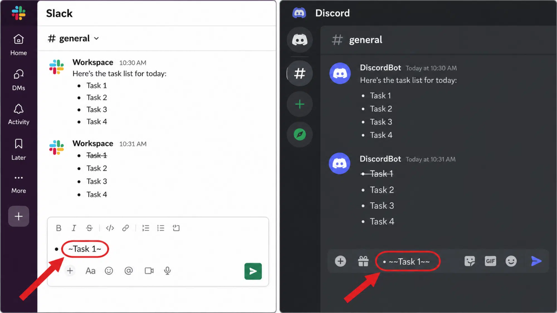Screen dimensions: 557x313
Task: Mention someone with @ icon in Slack
Action: click(128, 271)
